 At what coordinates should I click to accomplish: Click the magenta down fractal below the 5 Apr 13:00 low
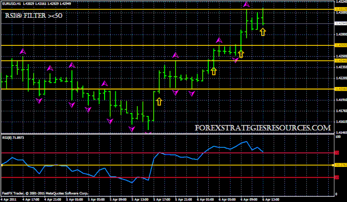click(x=132, y=129)
